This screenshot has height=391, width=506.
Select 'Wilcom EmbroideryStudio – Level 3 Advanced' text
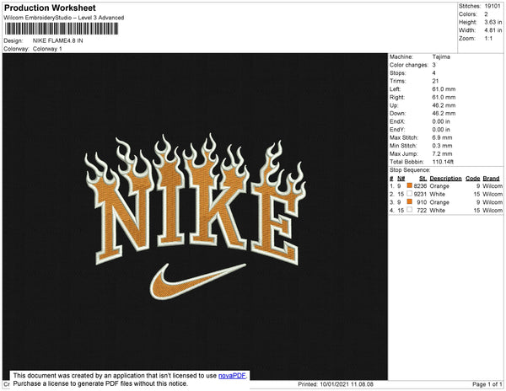tap(64, 18)
